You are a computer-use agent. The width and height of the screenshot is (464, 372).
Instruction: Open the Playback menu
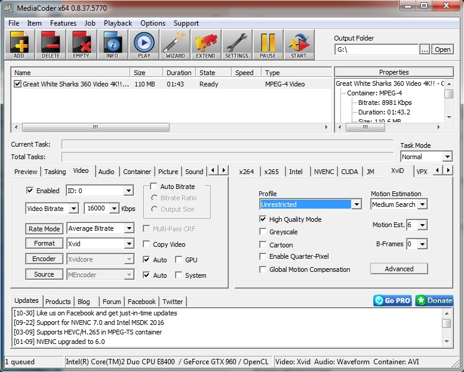[118, 23]
